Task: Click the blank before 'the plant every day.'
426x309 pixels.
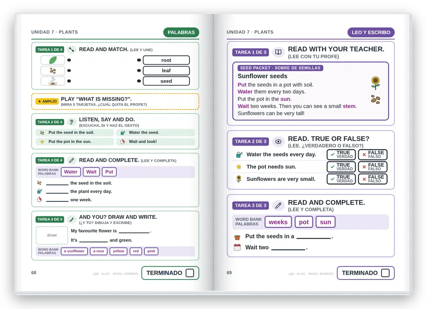Action: click(x=57, y=192)
